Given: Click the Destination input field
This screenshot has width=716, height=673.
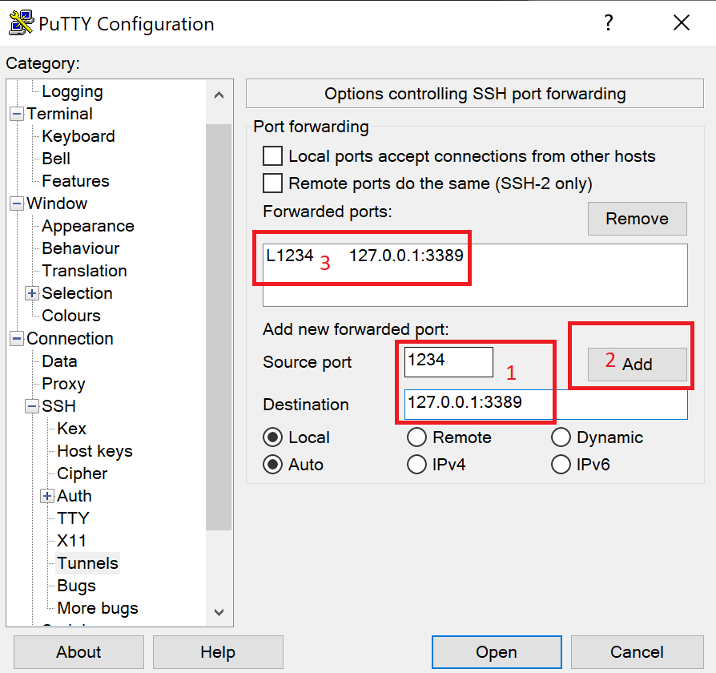Looking at the screenshot, I should [545, 405].
